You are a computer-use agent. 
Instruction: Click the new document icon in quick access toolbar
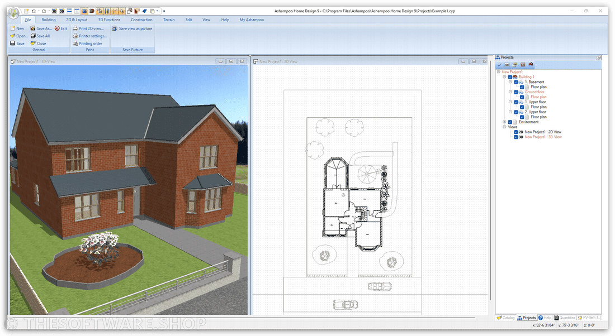[x=26, y=11]
